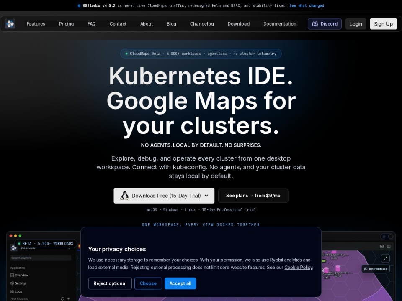Click the CloudMaps Beta pill badge

pyautogui.click(x=201, y=54)
